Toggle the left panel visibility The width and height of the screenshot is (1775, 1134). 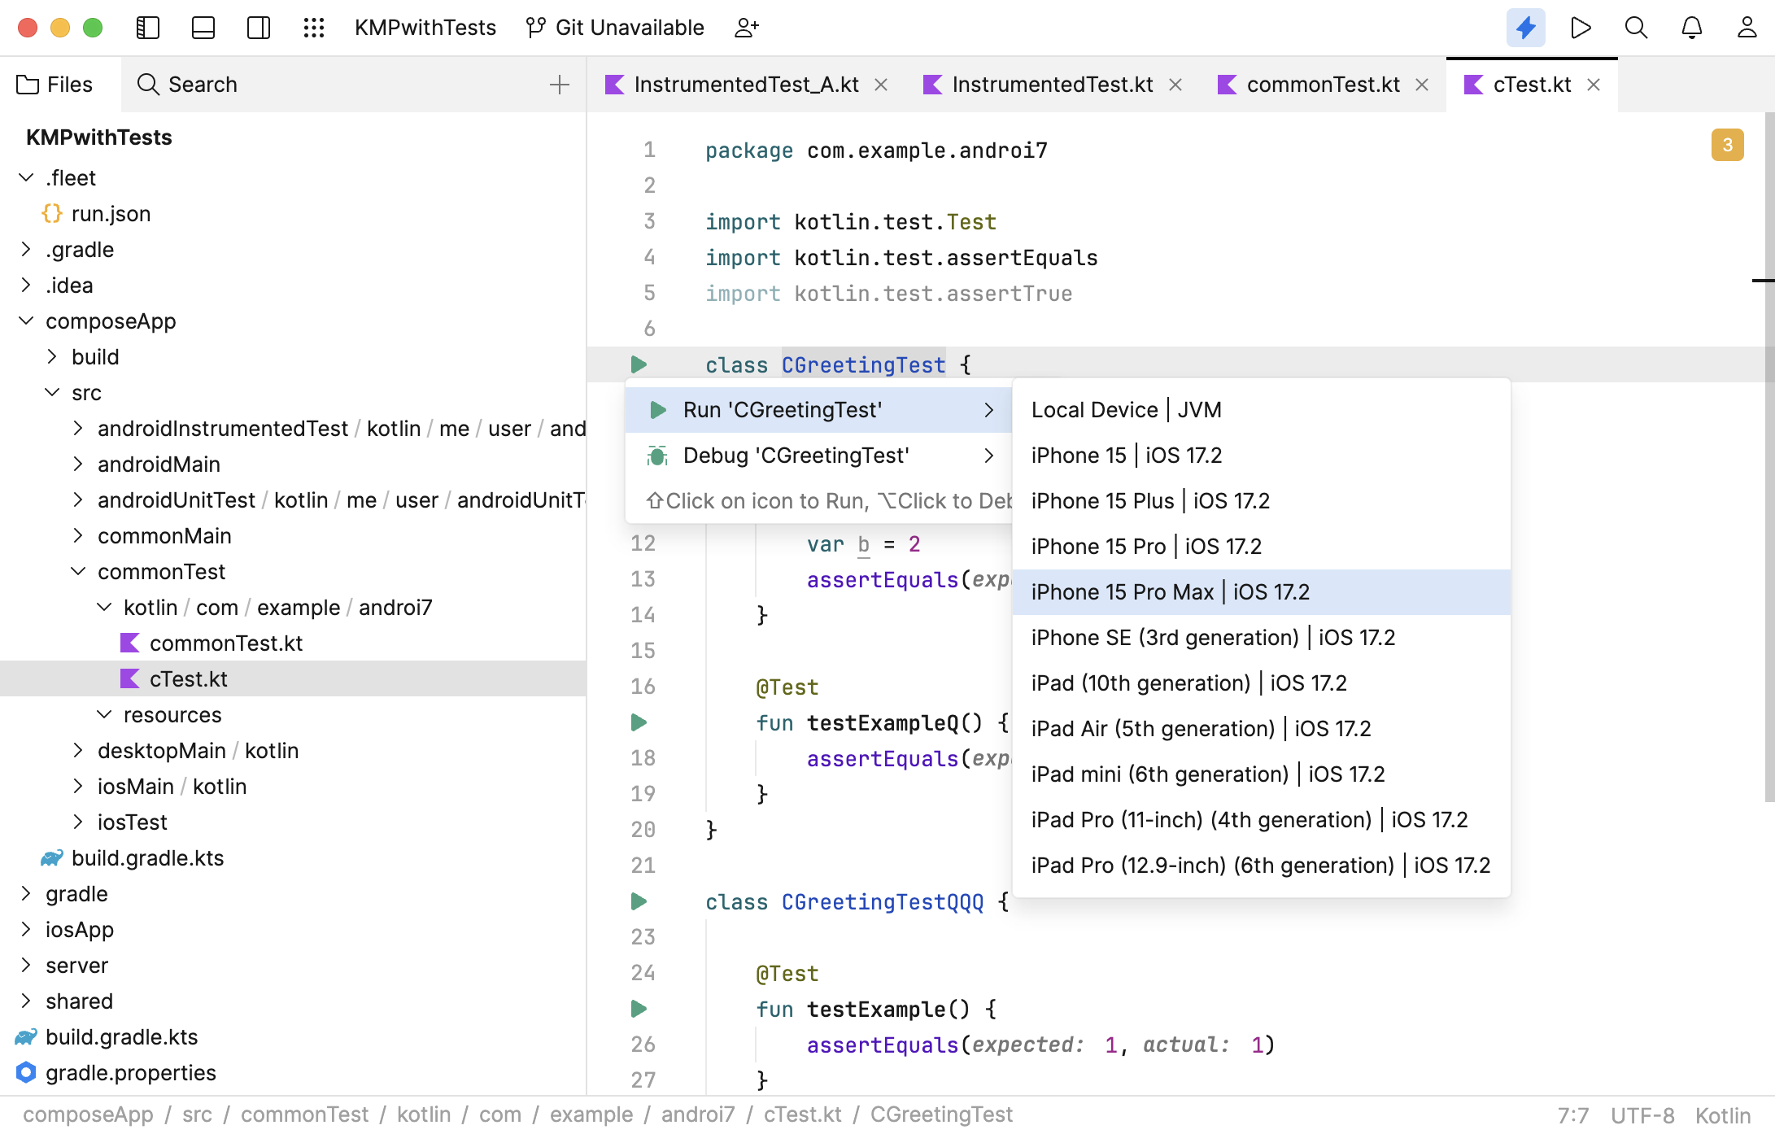(147, 27)
